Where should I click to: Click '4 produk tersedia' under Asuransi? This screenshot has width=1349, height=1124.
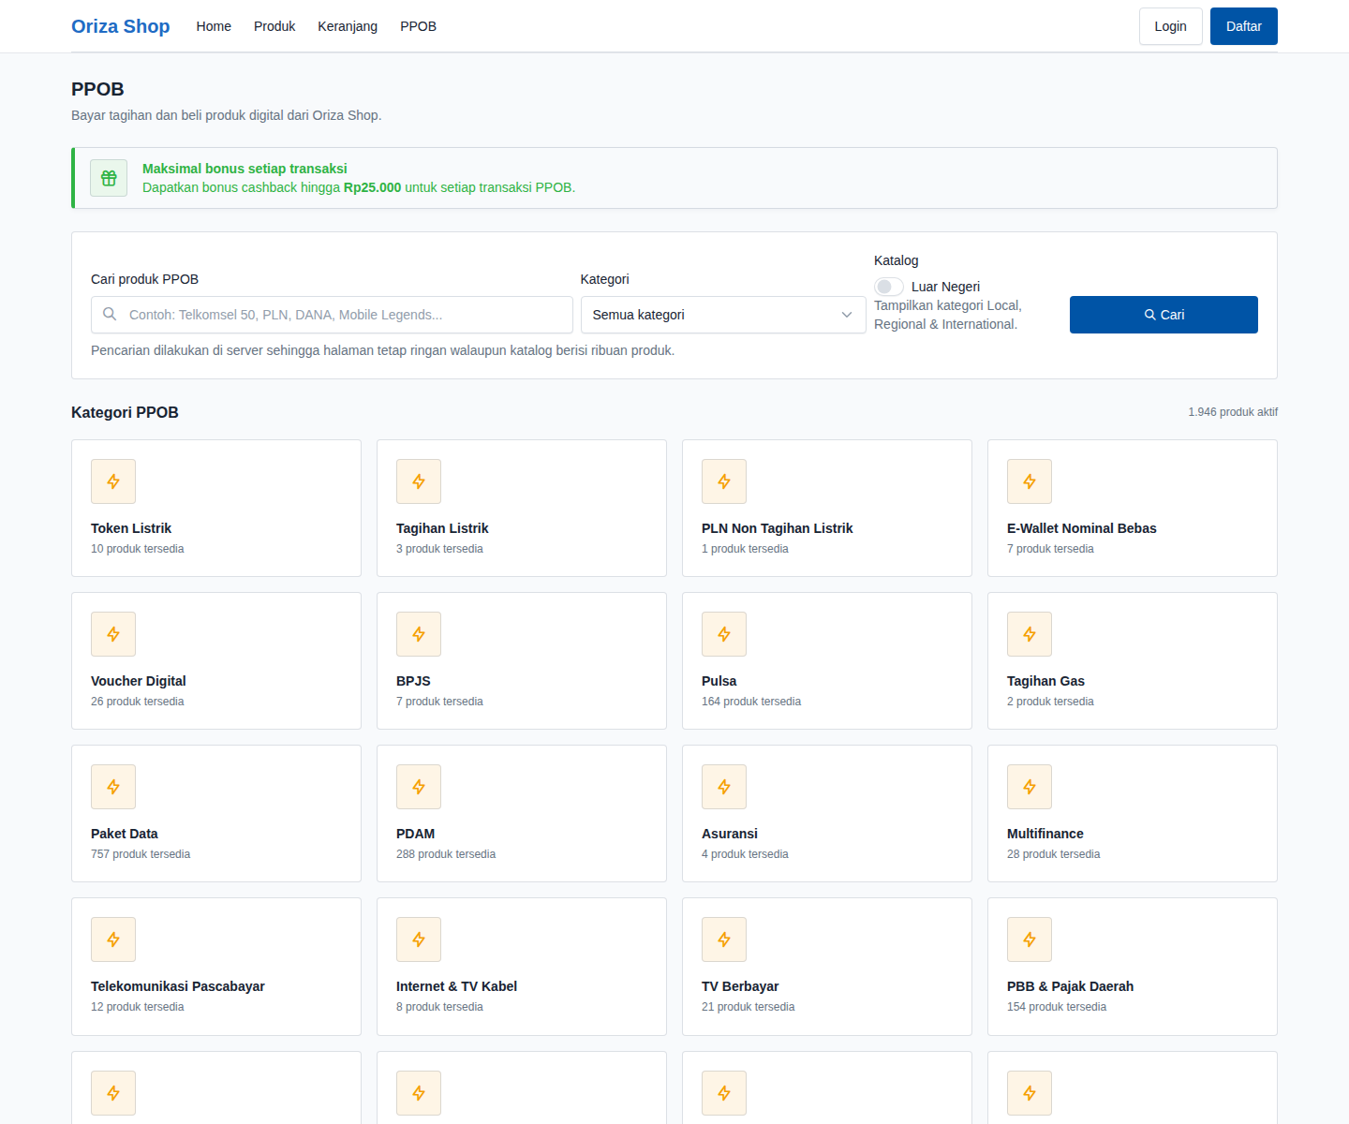[x=745, y=854]
